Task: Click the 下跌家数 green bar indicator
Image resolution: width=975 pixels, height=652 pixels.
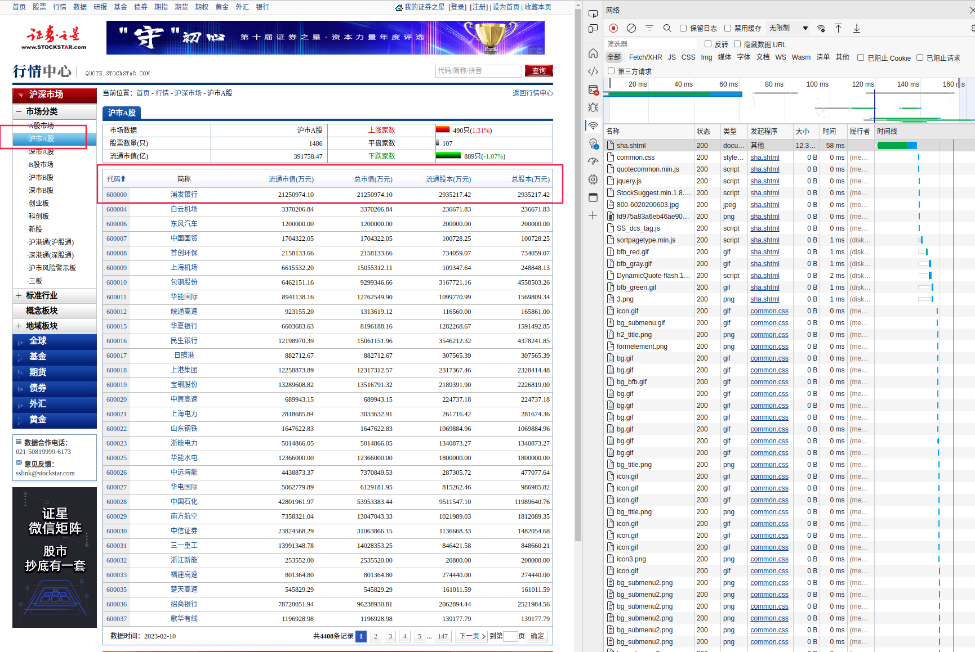Action: pyautogui.click(x=448, y=156)
